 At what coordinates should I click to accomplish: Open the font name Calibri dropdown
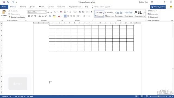[38, 12]
